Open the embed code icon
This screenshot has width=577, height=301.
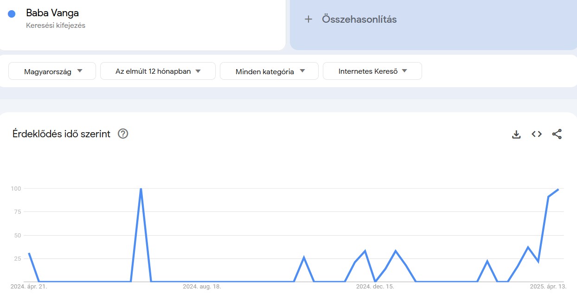(537, 134)
